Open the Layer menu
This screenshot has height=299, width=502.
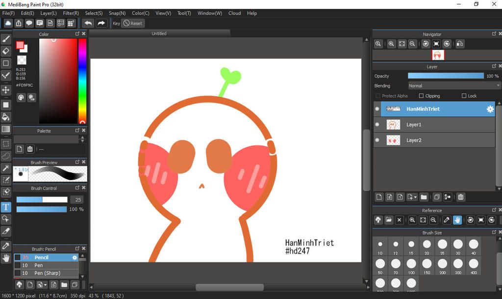[x=49, y=13]
